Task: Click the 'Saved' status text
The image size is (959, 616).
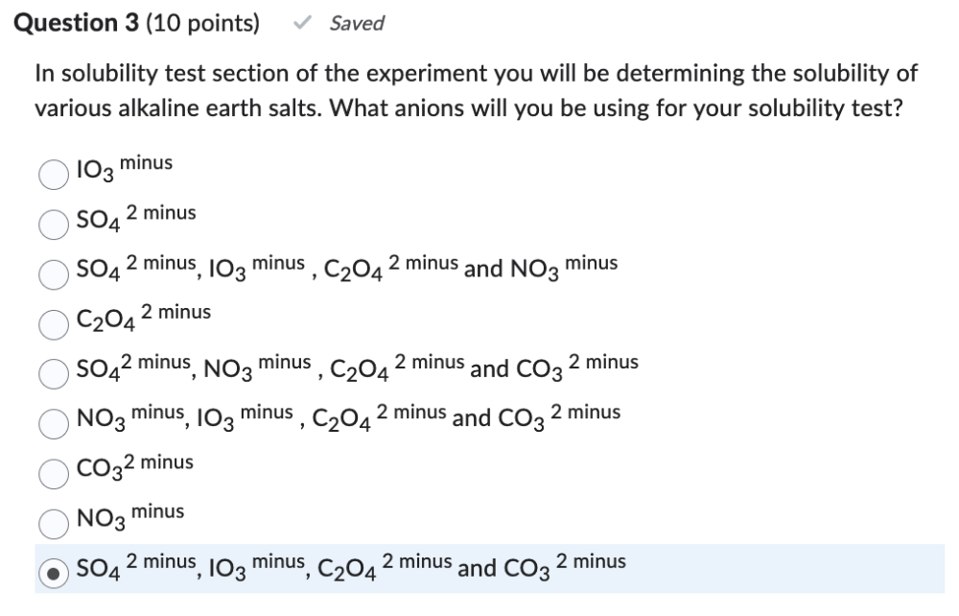Action: pyautogui.click(x=356, y=23)
